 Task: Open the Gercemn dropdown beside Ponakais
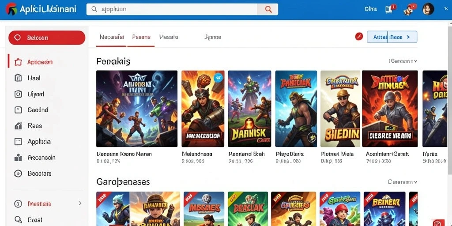[x=403, y=61]
